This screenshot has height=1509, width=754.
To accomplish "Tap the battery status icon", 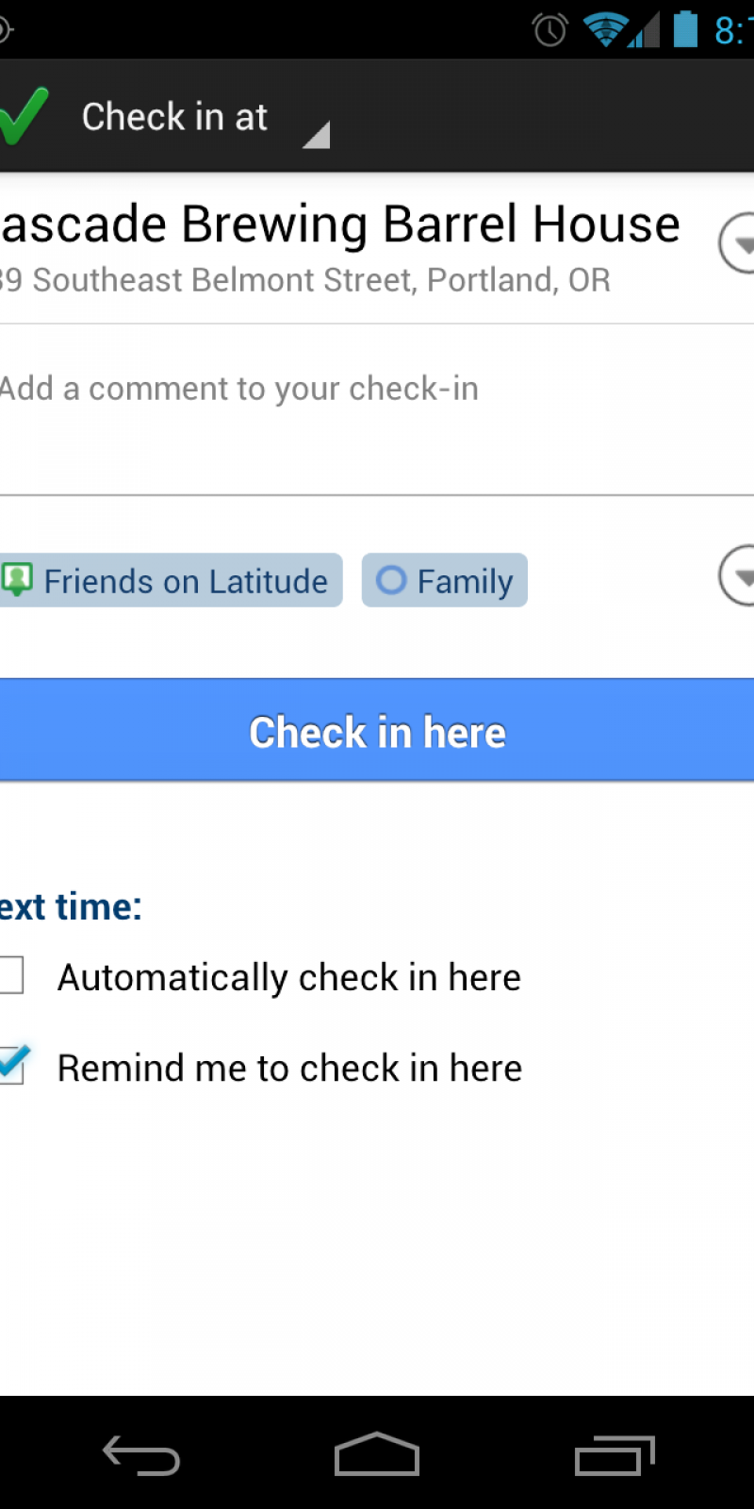I will coord(685,29).
